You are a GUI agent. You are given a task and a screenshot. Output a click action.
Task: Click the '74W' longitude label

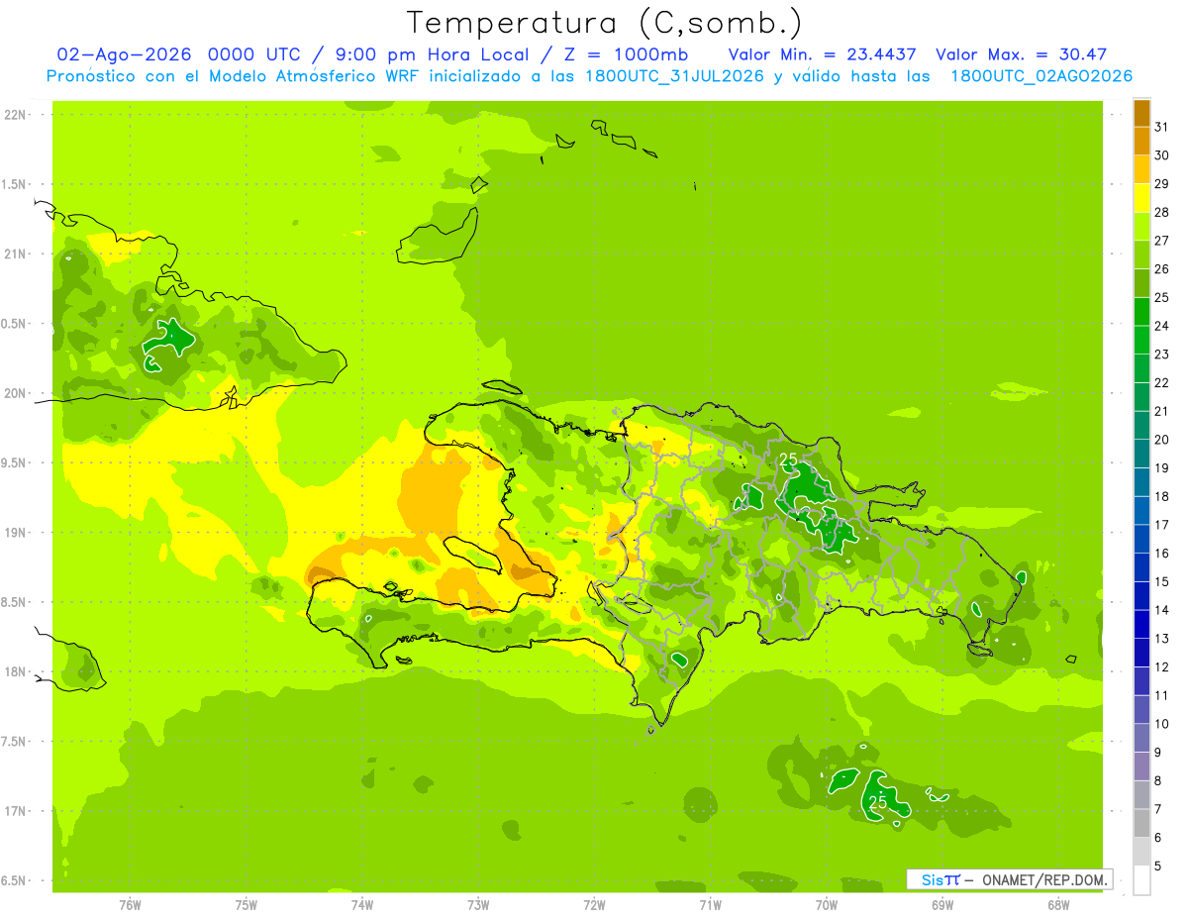[361, 905]
